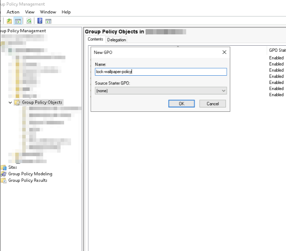Switch to the Delegation tab

point(116,40)
